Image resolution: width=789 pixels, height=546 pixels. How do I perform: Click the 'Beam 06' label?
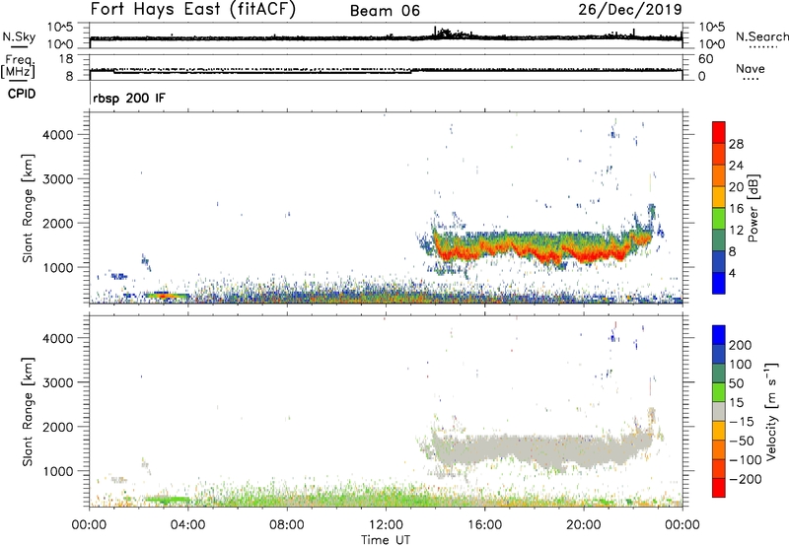click(x=385, y=11)
